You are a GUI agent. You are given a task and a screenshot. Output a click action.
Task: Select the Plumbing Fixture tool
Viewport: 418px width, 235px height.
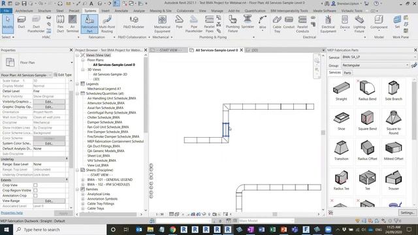[x=233, y=24]
